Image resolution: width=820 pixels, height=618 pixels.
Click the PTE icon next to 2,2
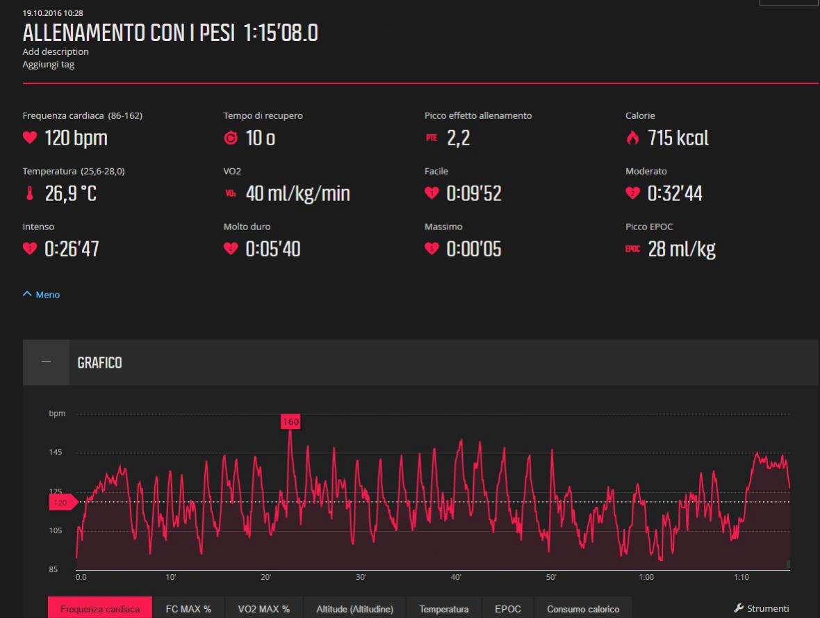point(431,138)
